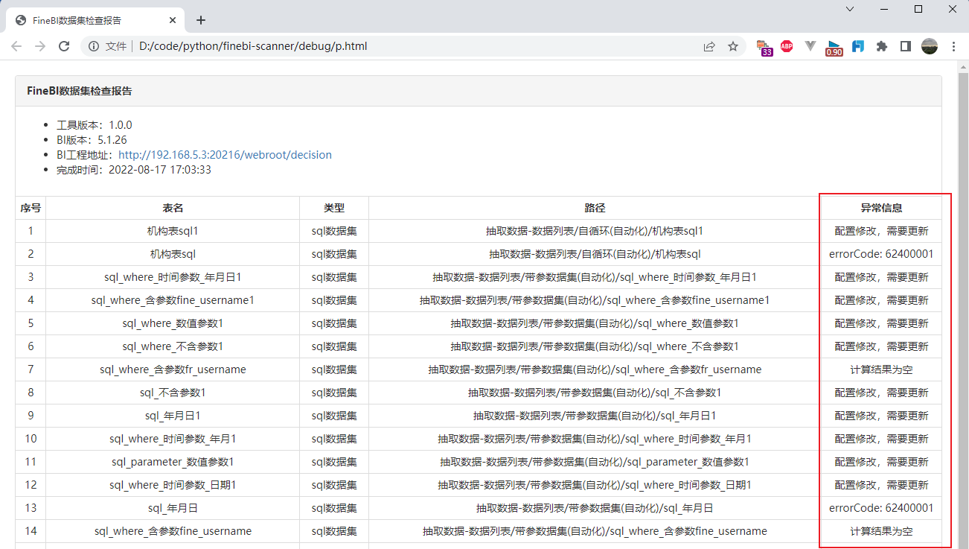Click name cell sql_where_数值参数1
This screenshot has width=969, height=549.
tap(173, 323)
